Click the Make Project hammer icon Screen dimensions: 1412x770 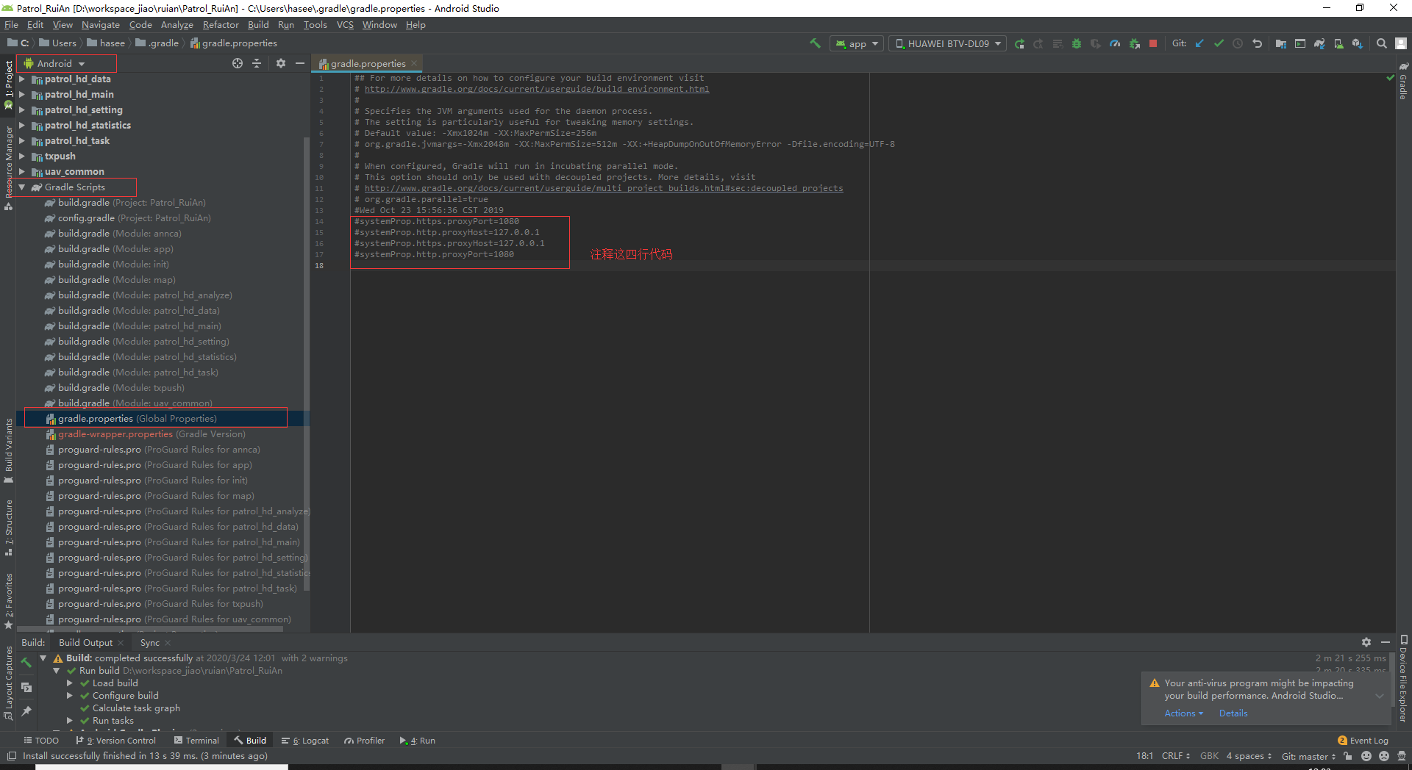pos(815,43)
